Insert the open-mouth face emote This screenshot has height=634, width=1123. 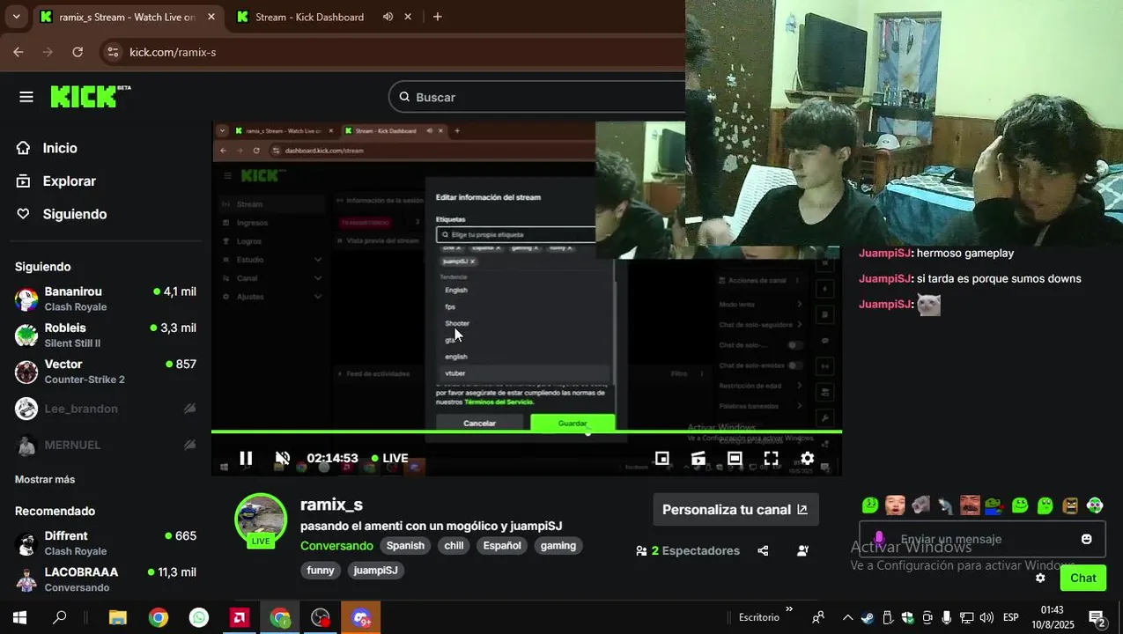[895, 505]
